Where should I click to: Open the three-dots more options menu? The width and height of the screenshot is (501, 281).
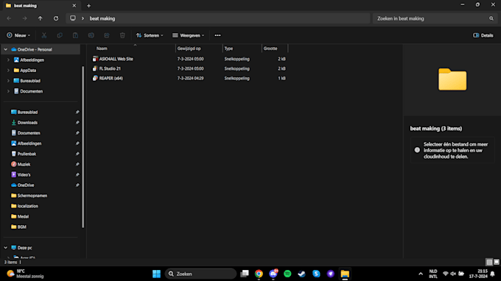pyautogui.click(x=217, y=35)
